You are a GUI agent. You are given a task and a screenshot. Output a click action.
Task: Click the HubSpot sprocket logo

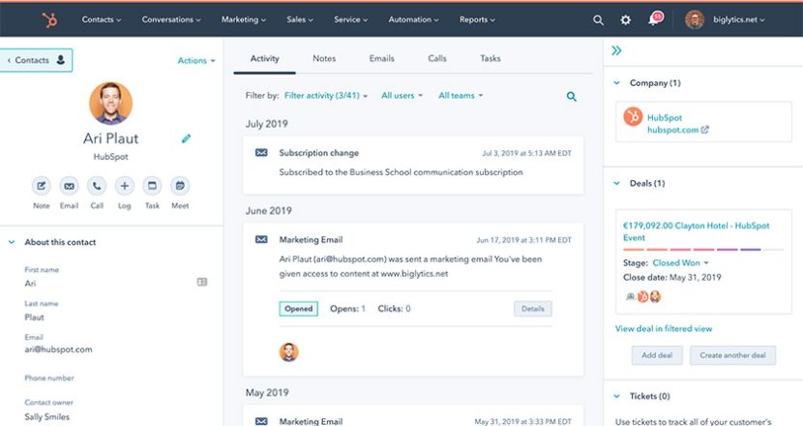49,19
